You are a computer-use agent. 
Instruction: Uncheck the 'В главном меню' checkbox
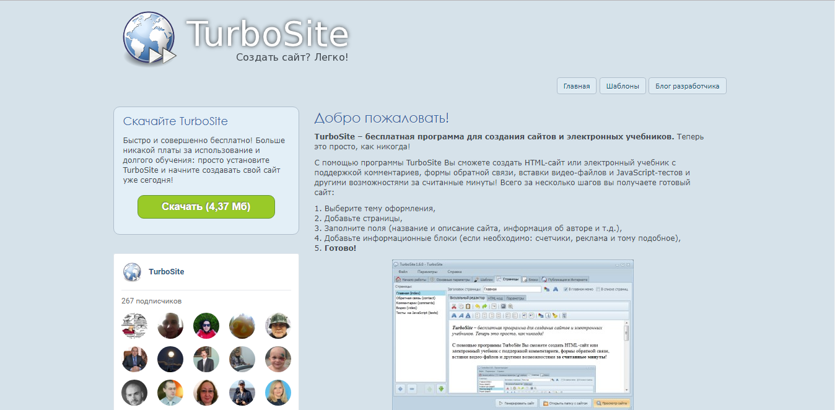pos(565,290)
